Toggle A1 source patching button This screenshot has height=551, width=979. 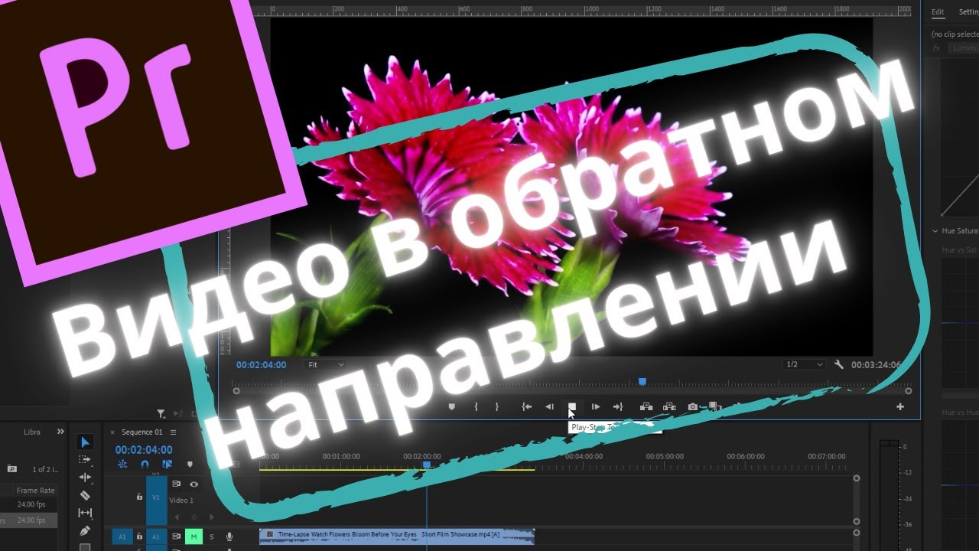[x=122, y=537]
